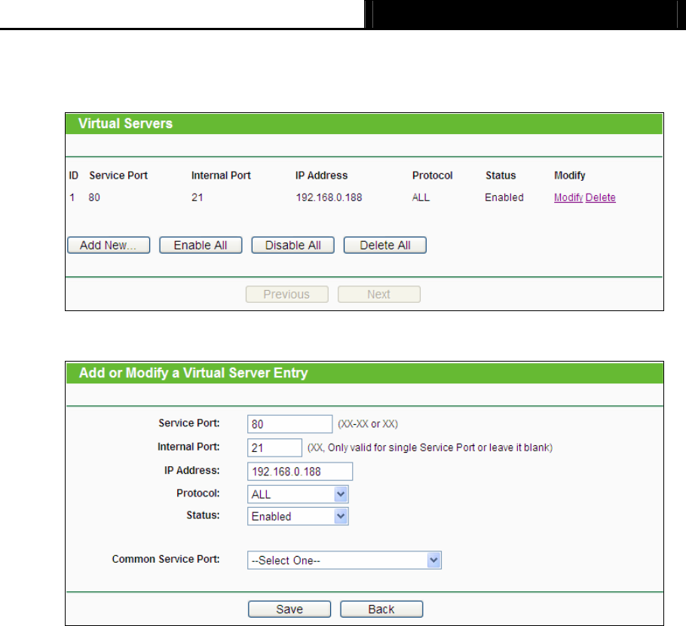The height and width of the screenshot is (626, 686).
Task: Open the Protocol dropdown showing ALL
Action: [x=298, y=494]
